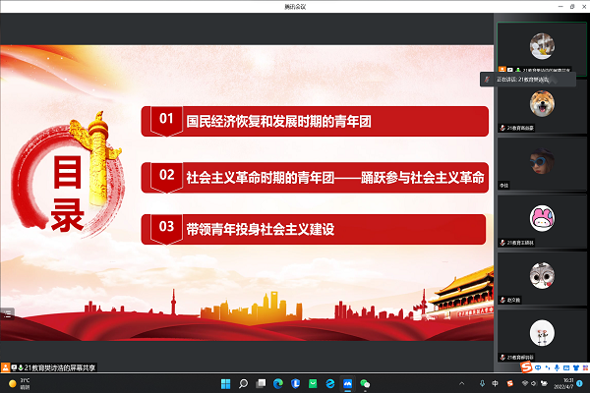The width and height of the screenshot is (590, 393).
Task: Select the sunglasses avatar participant tile
Action: click(539, 159)
